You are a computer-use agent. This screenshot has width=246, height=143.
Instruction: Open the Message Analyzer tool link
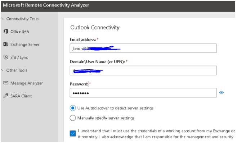[x=27, y=83]
